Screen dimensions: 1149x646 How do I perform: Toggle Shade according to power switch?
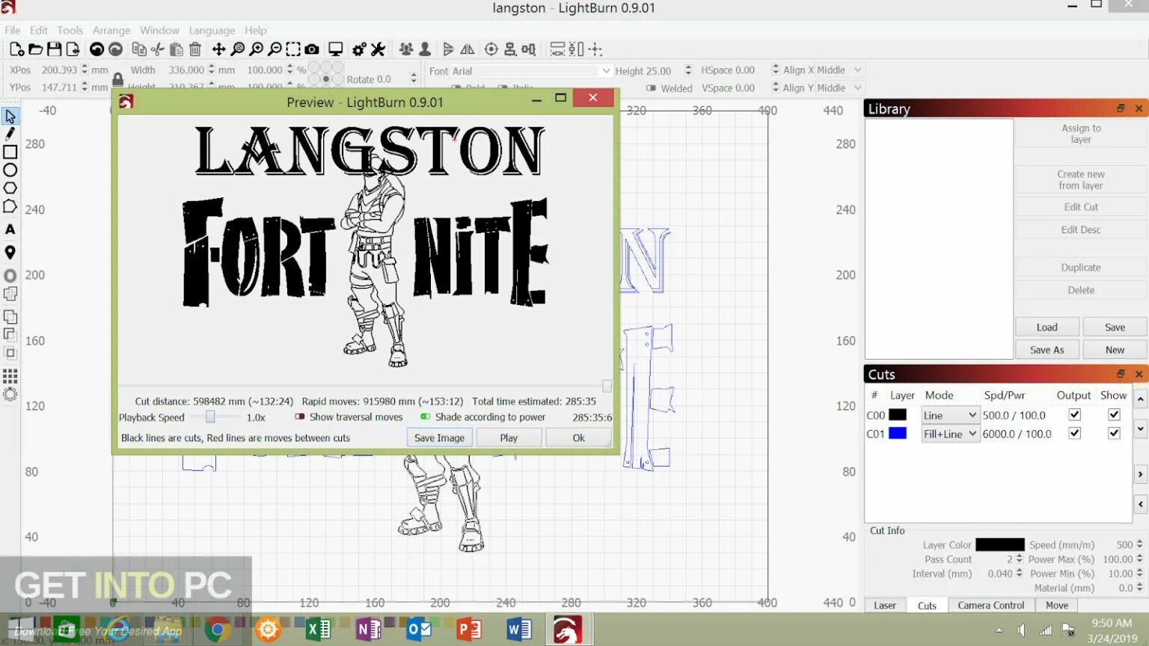pos(426,417)
